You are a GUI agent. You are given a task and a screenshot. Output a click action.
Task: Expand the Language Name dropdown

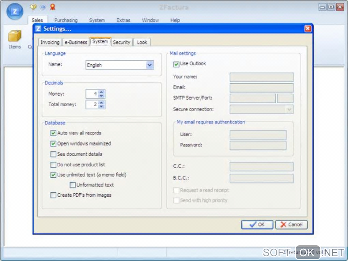(149, 65)
